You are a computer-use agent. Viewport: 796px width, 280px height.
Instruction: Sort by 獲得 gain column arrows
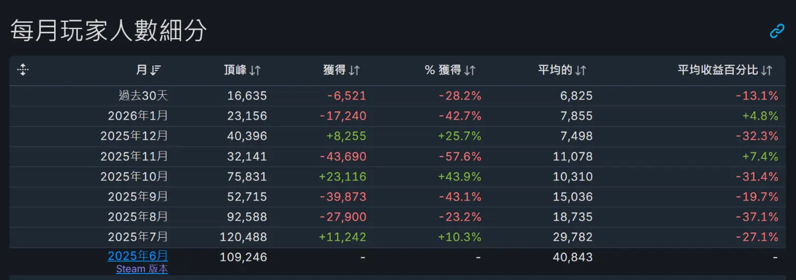[x=354, y=70]
